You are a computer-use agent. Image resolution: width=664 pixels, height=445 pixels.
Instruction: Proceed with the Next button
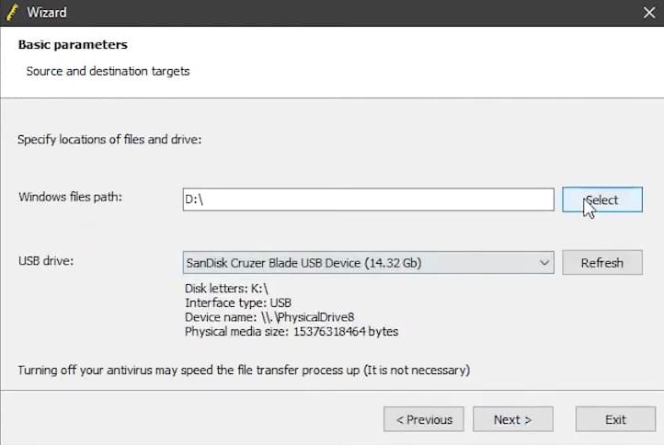[512, 419]
